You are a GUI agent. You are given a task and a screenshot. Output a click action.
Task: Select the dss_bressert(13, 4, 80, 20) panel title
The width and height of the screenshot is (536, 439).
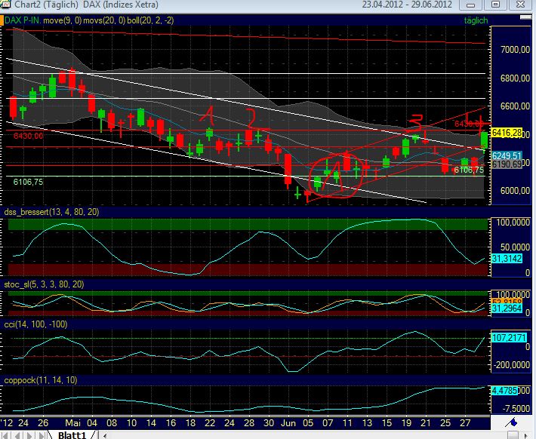click(51, 212)
